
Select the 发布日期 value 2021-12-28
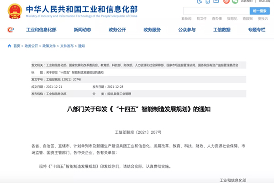coord(116,87)
